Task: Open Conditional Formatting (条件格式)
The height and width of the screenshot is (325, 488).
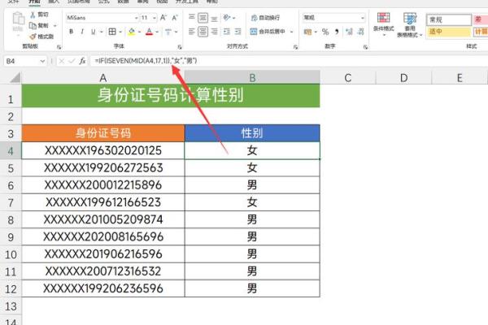Action: pos(383,24)
